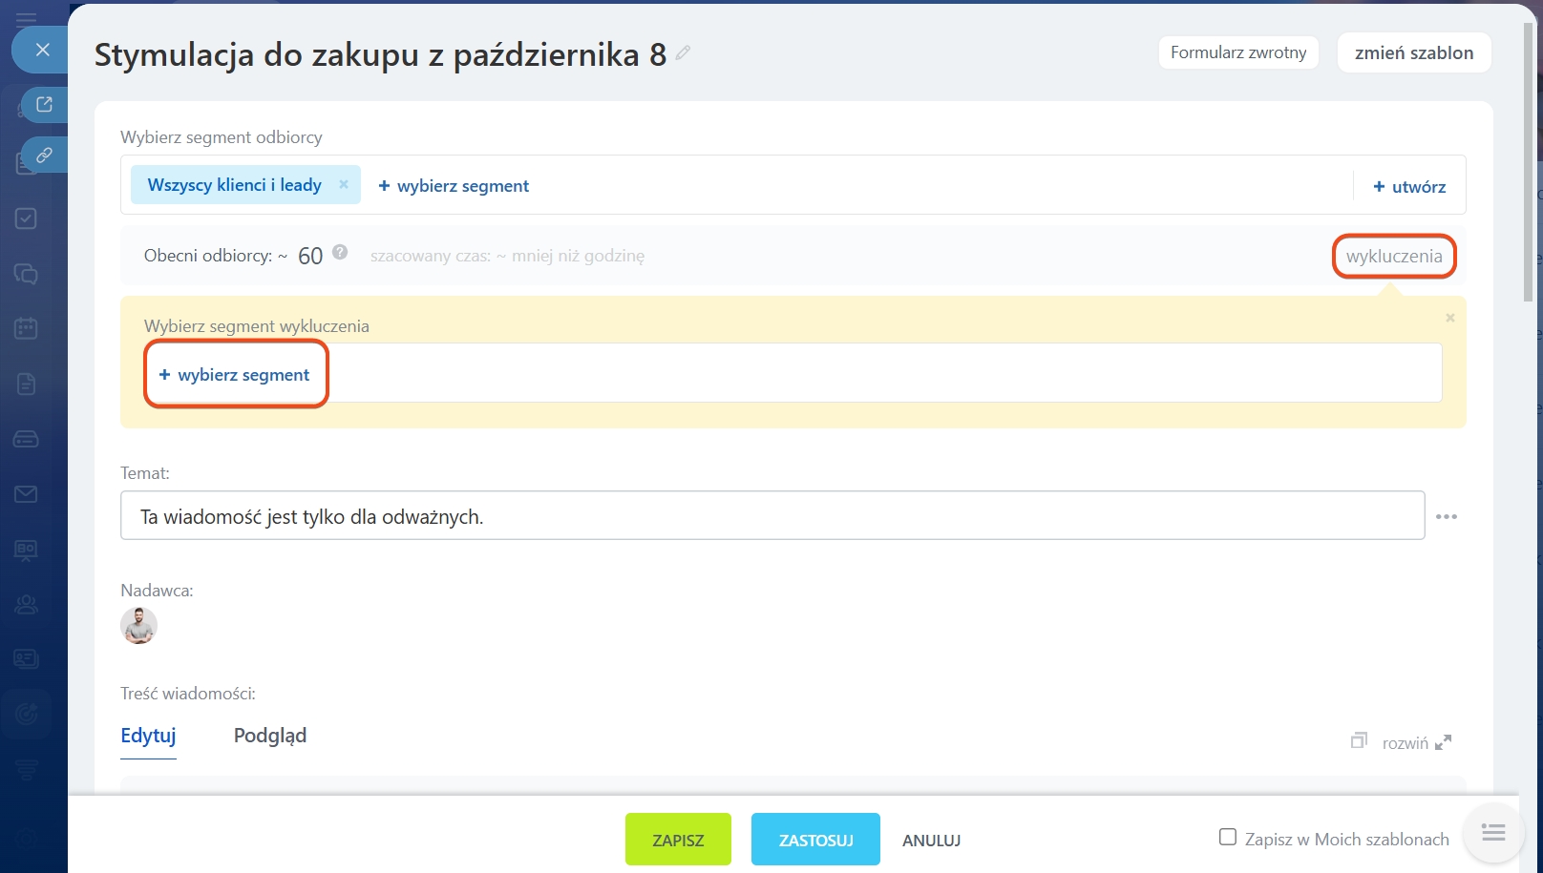Viewport: 1543px width, 873px height.
Task: Click the help question mark beside recipient count
Action: pyautogui.click(x=340, y=253)
